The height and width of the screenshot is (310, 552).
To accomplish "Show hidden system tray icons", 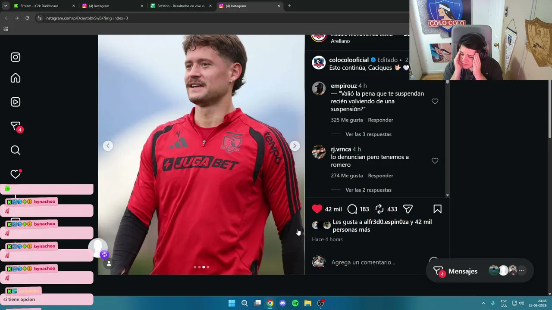I will point(483,303).
